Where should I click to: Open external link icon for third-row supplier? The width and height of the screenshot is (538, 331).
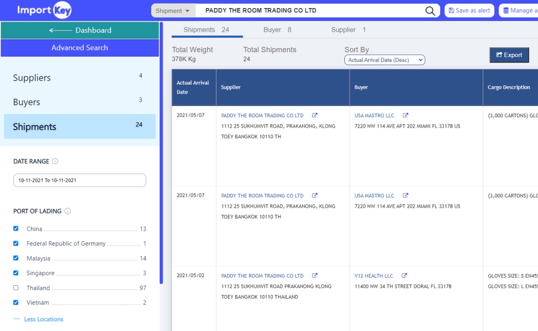point(315,276)
